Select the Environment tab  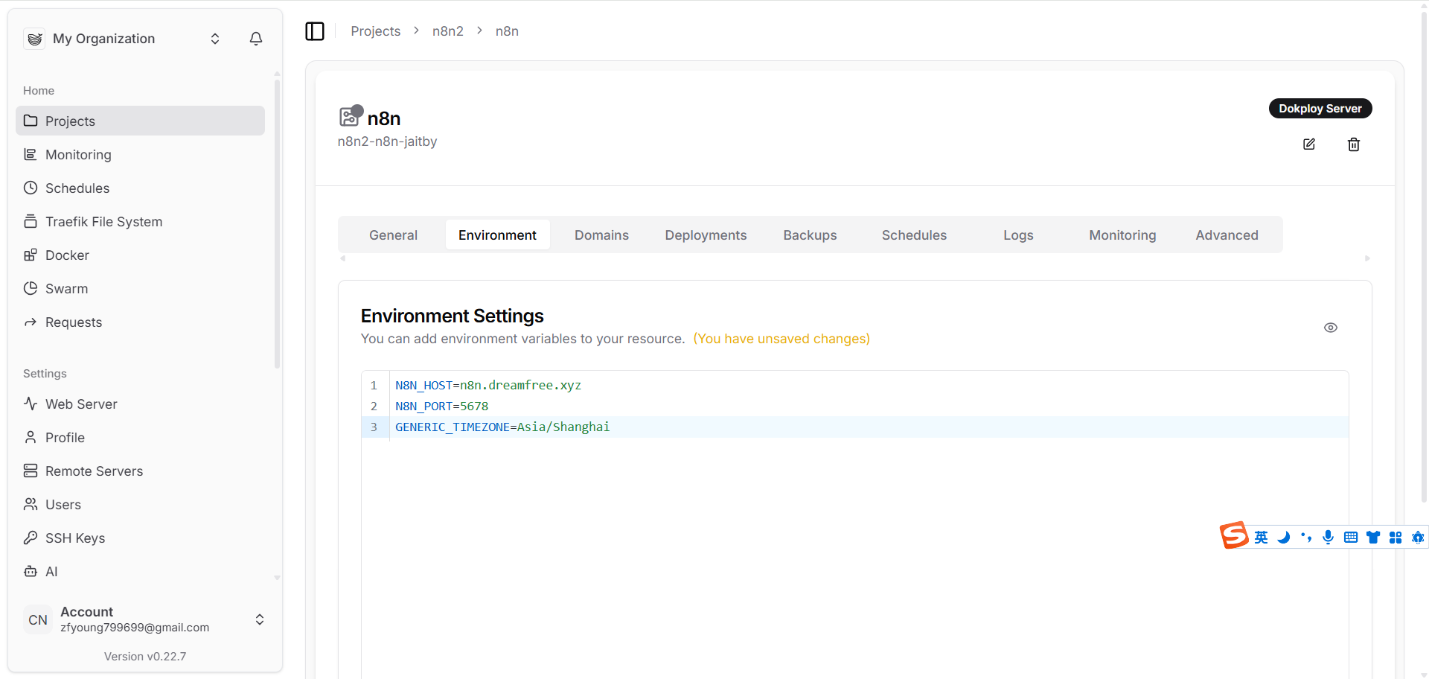[497, 235]
